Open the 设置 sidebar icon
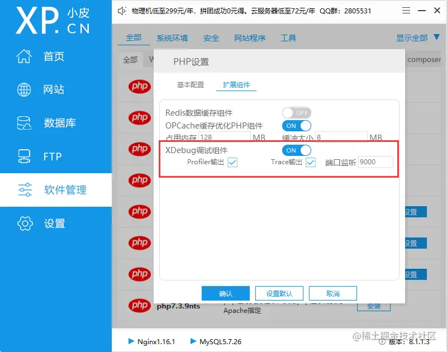The height and width of the screenshot is (352, 447). tap(25, 223)
